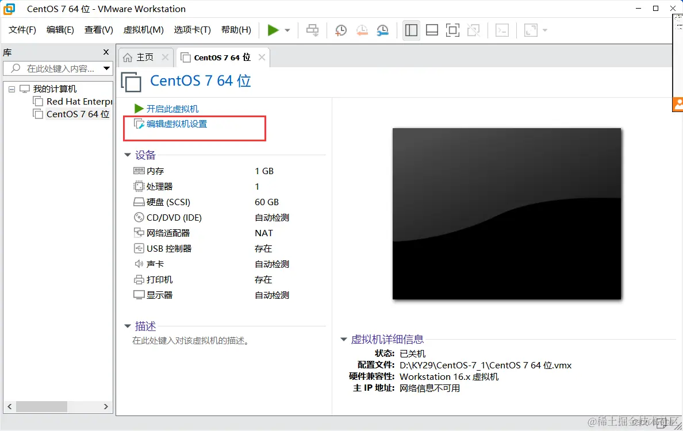Click the VM description input area
The image size is (683, 431).
[x=191, y=340]
